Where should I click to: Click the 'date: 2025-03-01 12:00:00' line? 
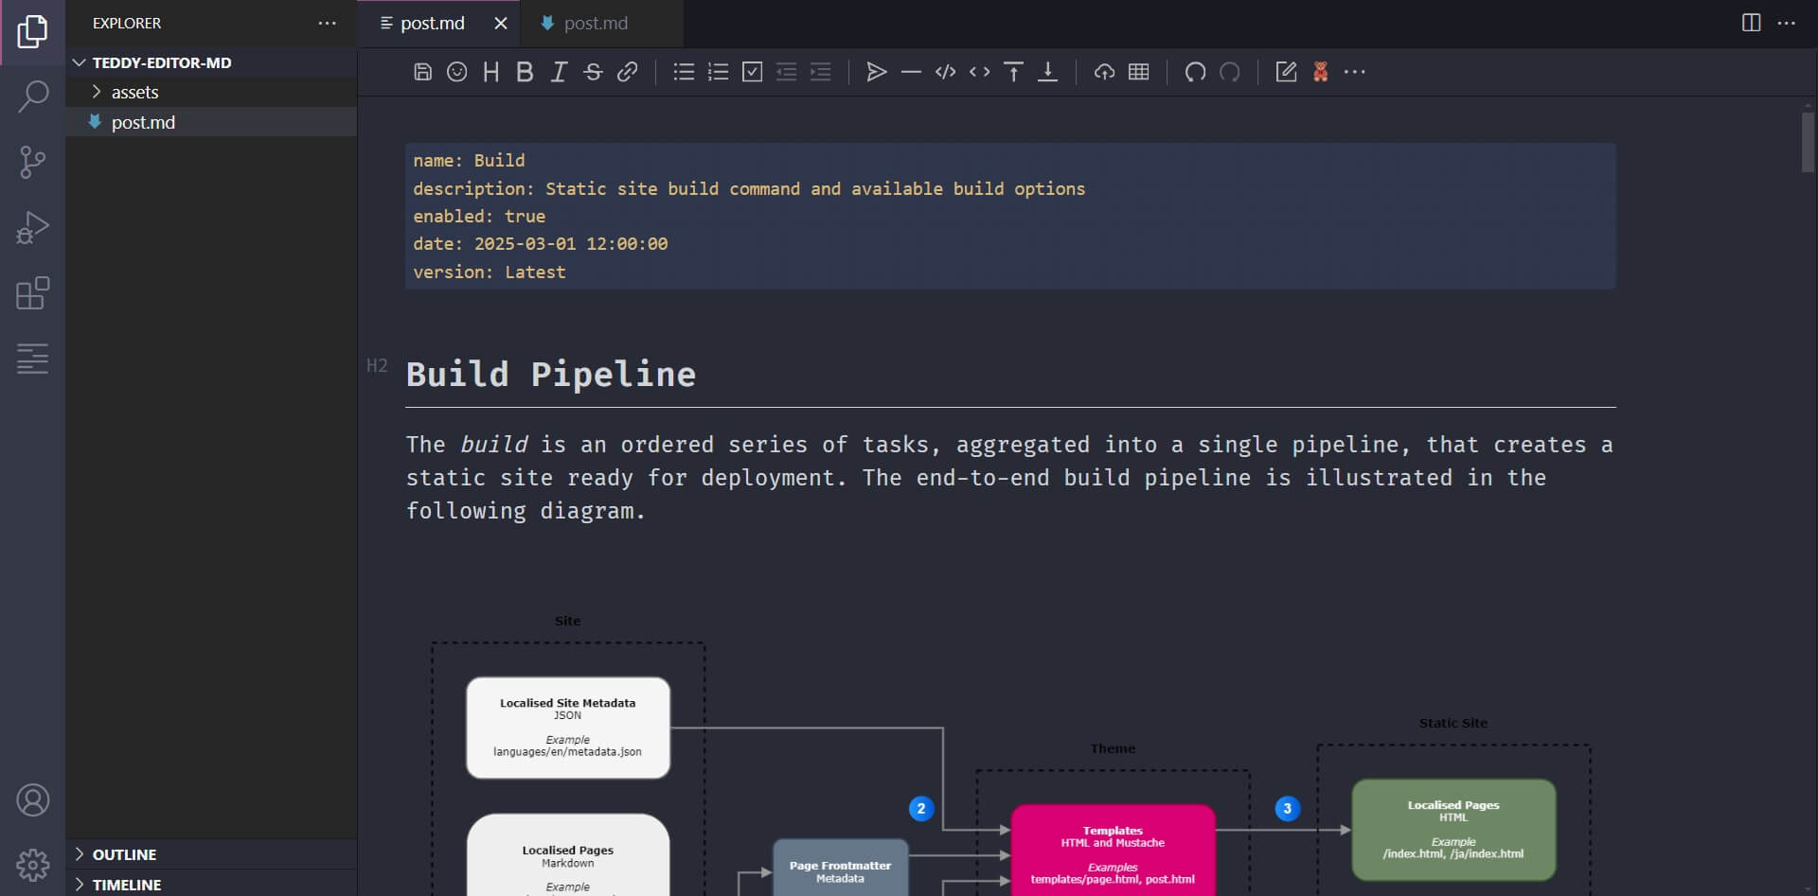(x=541, y=244)
